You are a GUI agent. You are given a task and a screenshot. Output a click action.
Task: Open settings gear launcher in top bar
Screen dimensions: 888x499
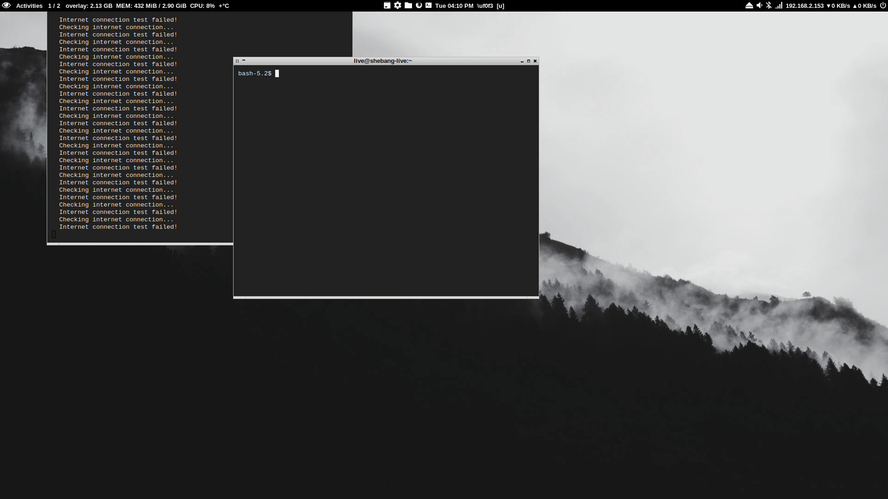coord(398,6)
